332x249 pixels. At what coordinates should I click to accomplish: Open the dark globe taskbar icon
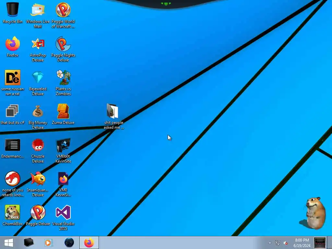coord(69,243)
